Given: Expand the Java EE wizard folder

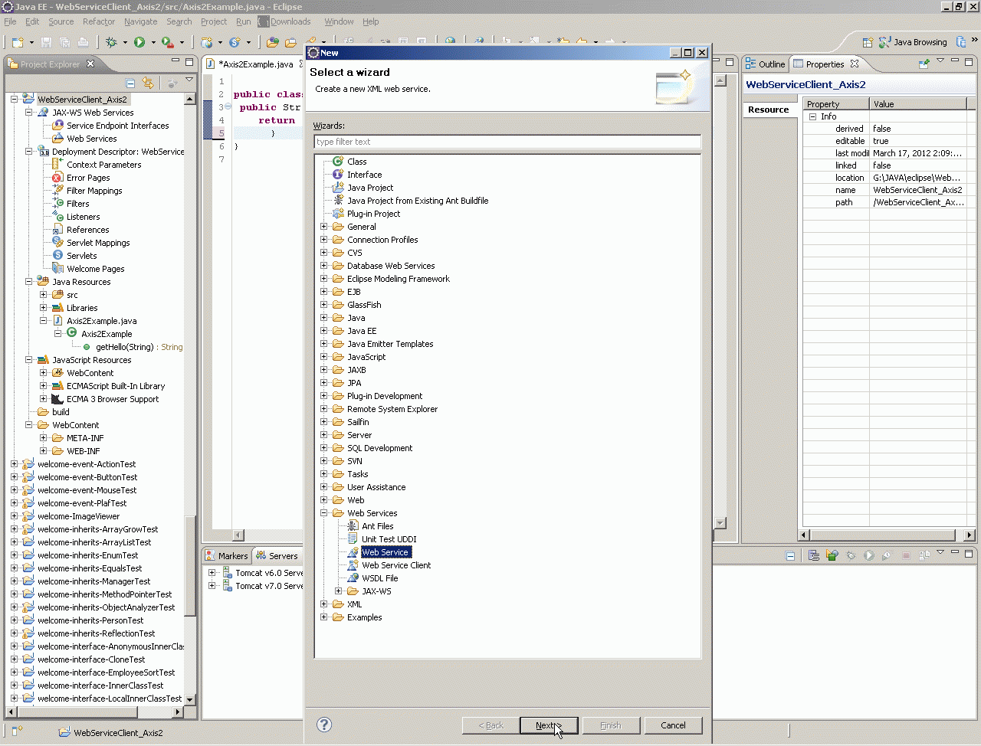Looking at the screenshot, I should click(323, 331).
